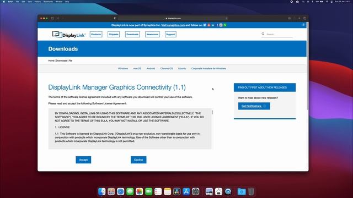Go back with Safari's back arrow

pyautogui.click(x=58, y=18)
